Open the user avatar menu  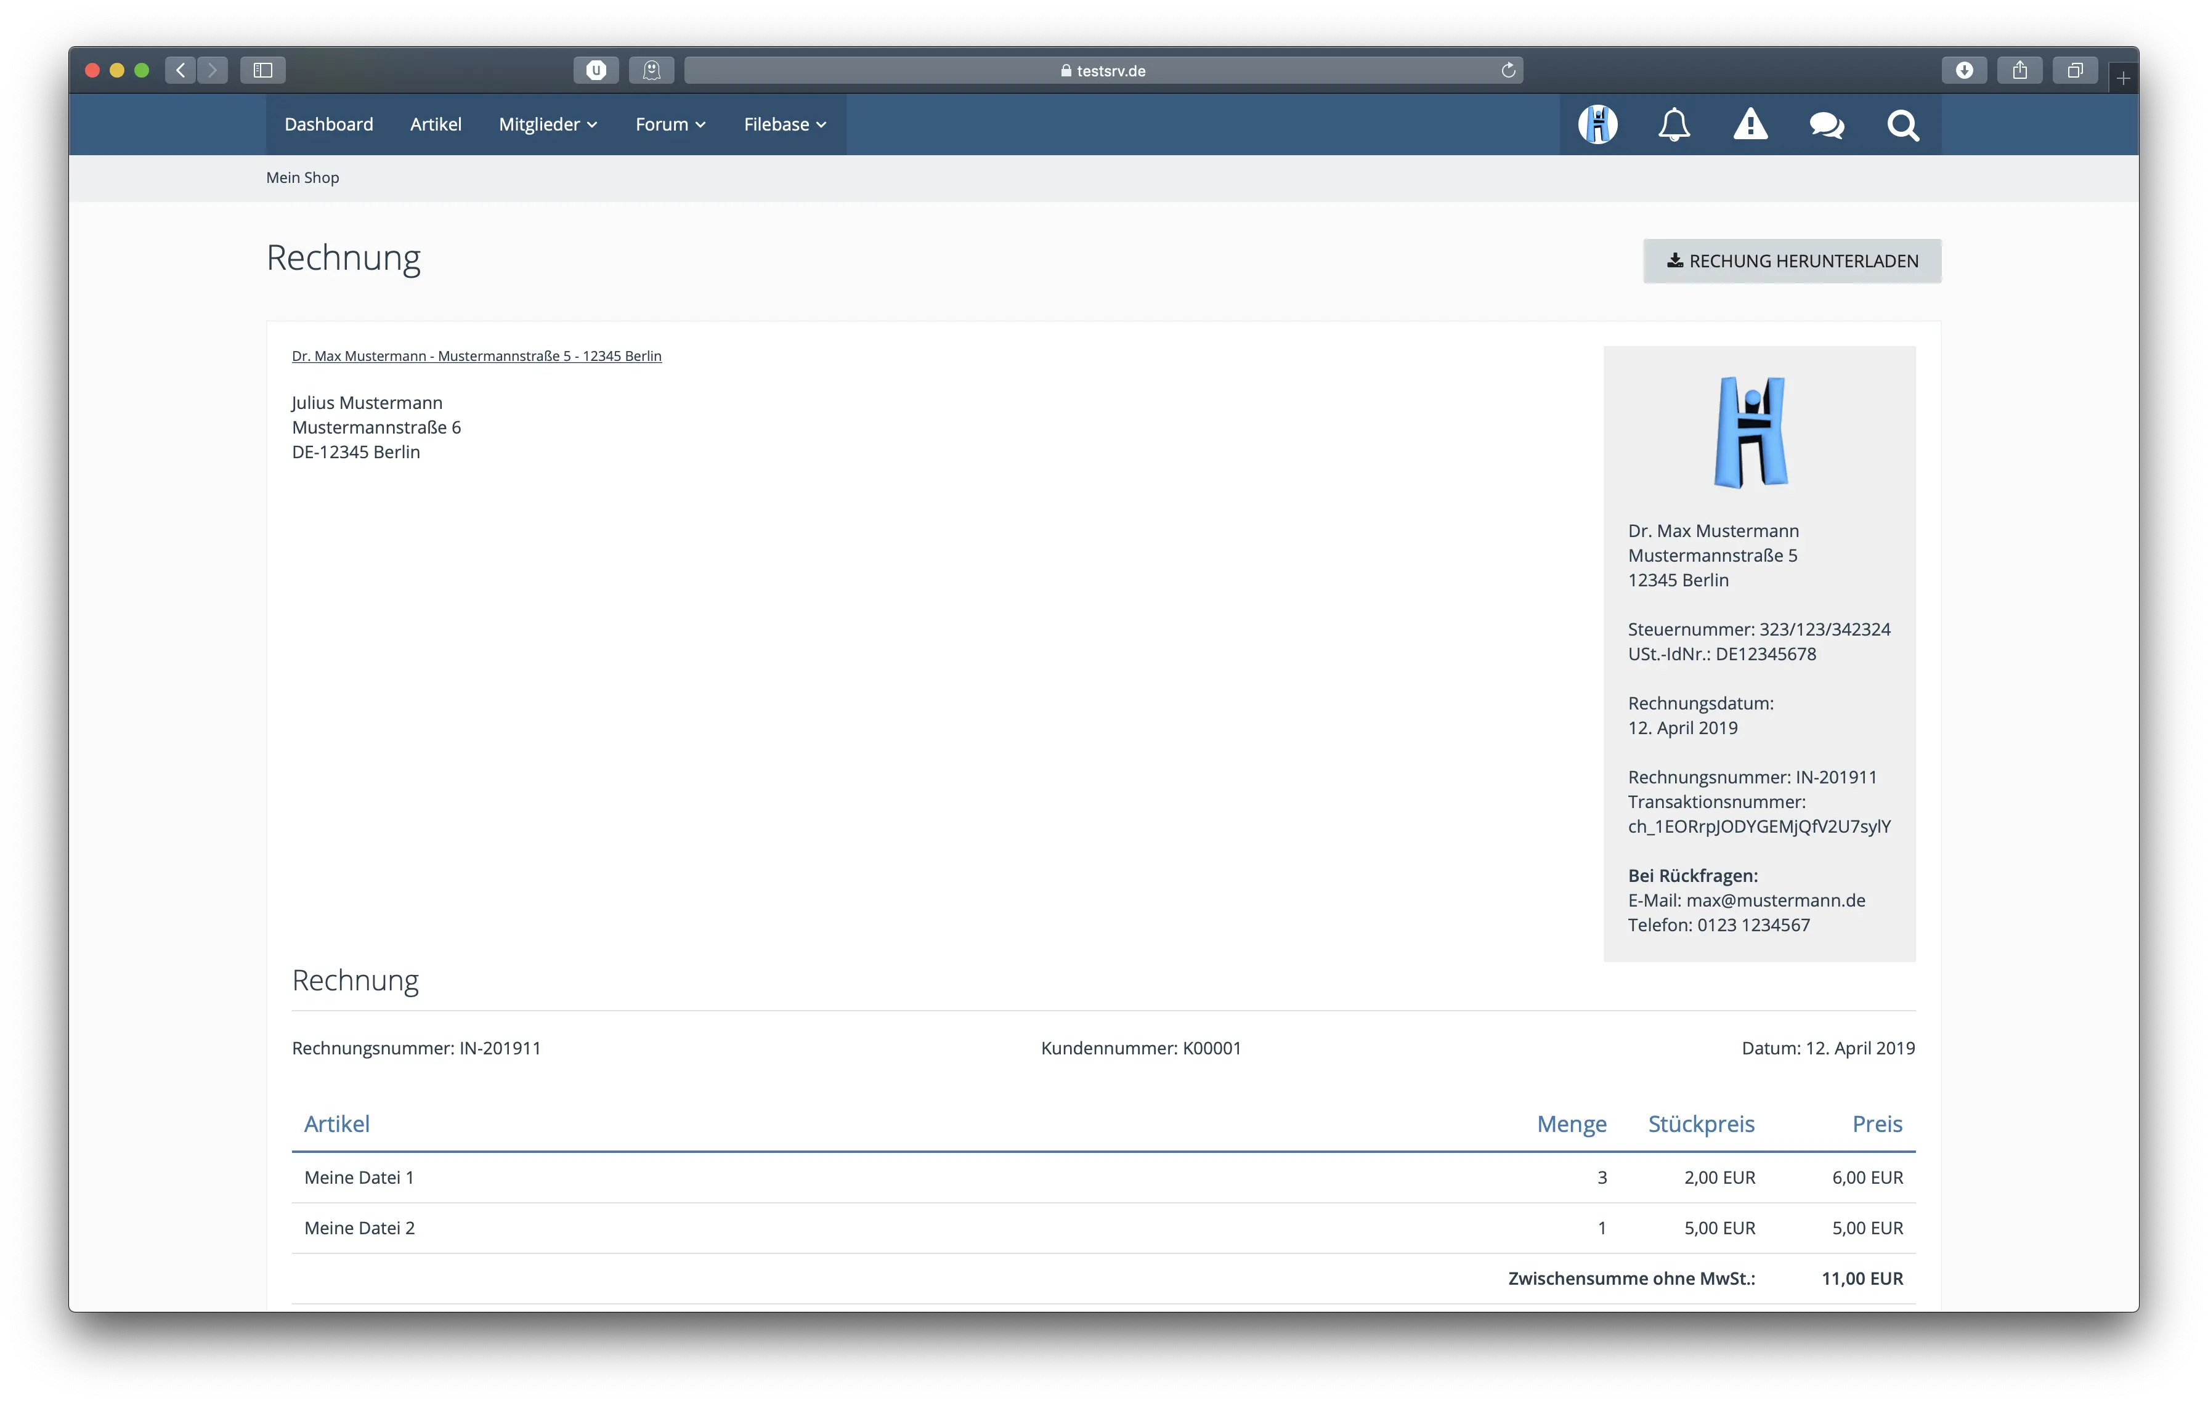pos(1597,124)
